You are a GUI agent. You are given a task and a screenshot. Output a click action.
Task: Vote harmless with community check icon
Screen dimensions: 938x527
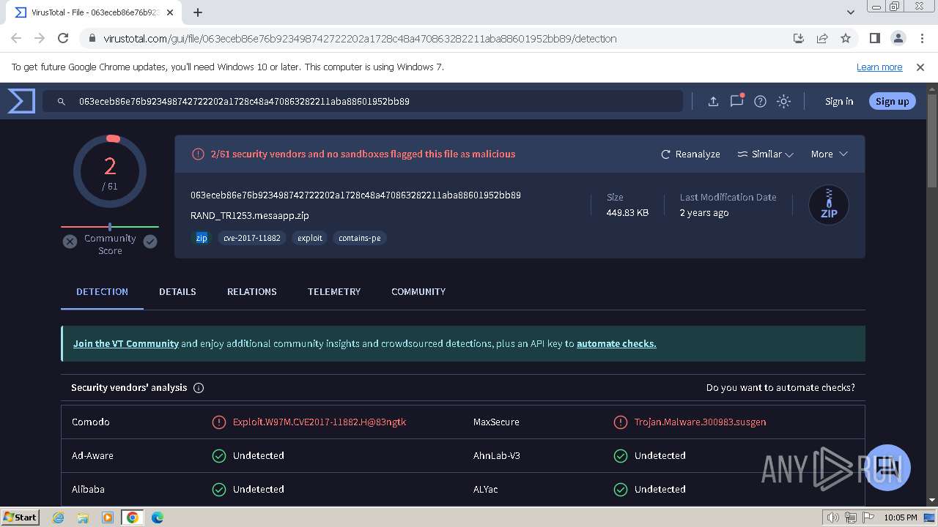(x=150, y=242)
